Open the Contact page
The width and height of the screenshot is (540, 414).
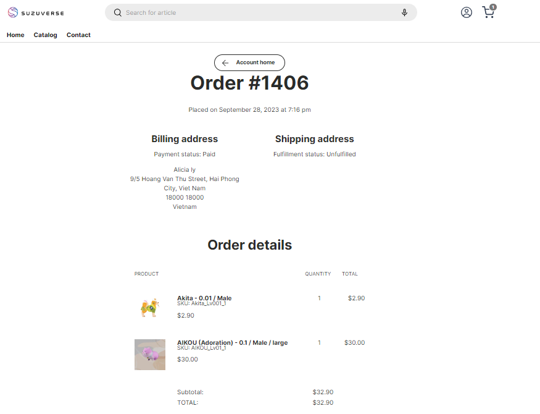78,35
